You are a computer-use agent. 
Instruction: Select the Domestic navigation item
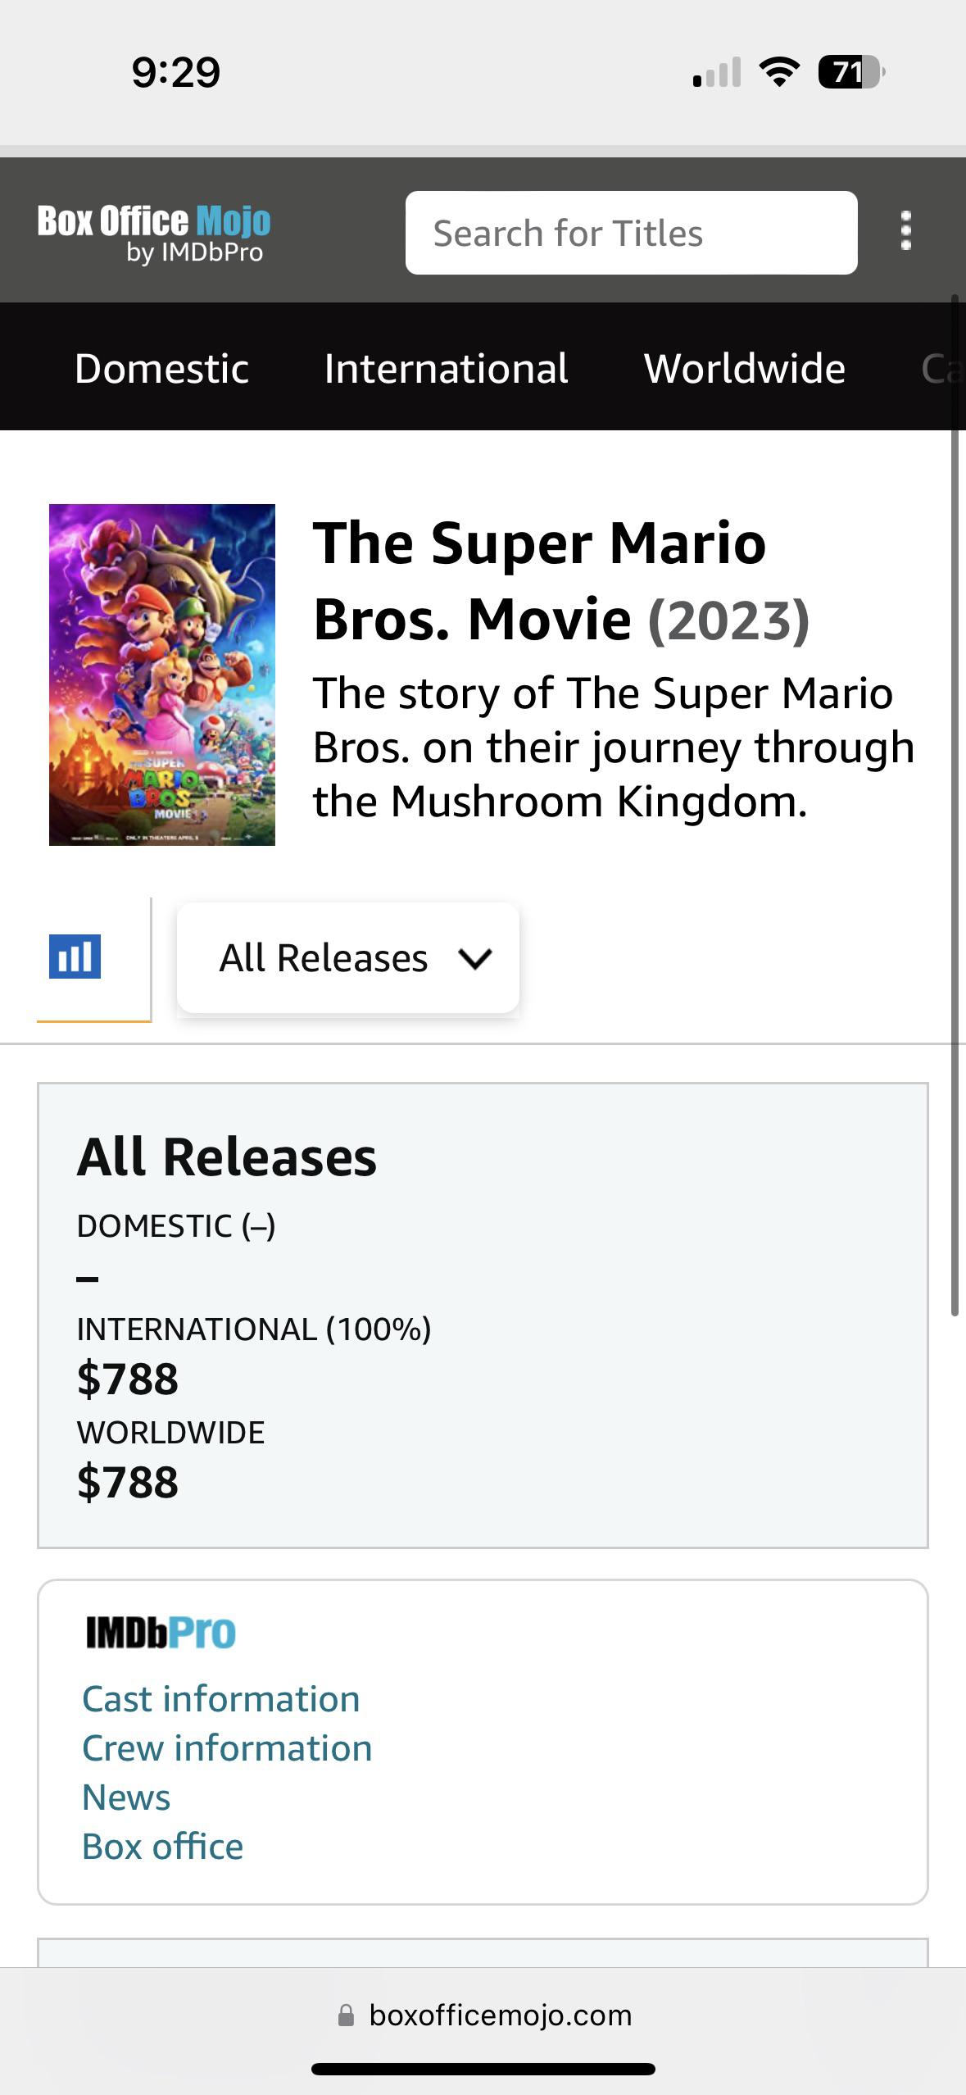161,368
